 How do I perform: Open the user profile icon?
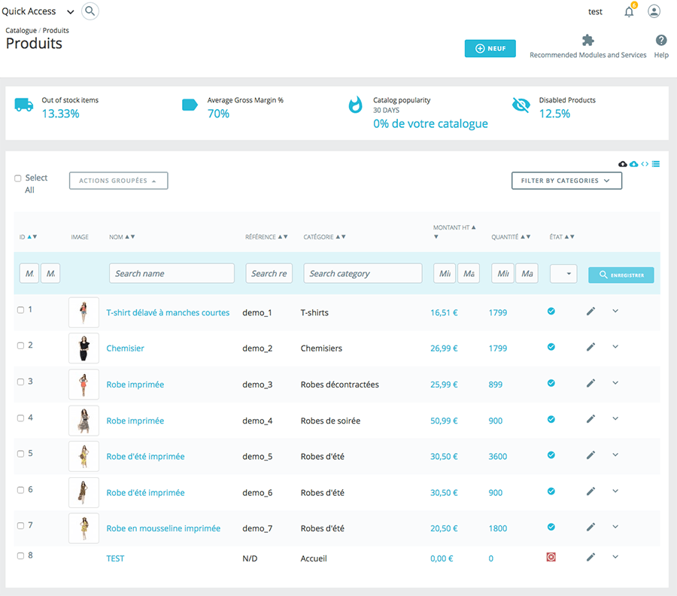pyautogui.click(x=654, y=11)
